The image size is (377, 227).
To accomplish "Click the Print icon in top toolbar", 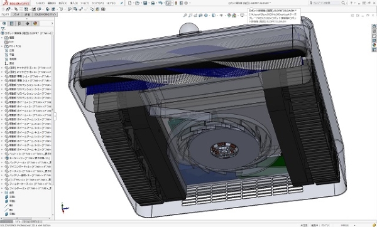I will [153, 3].
